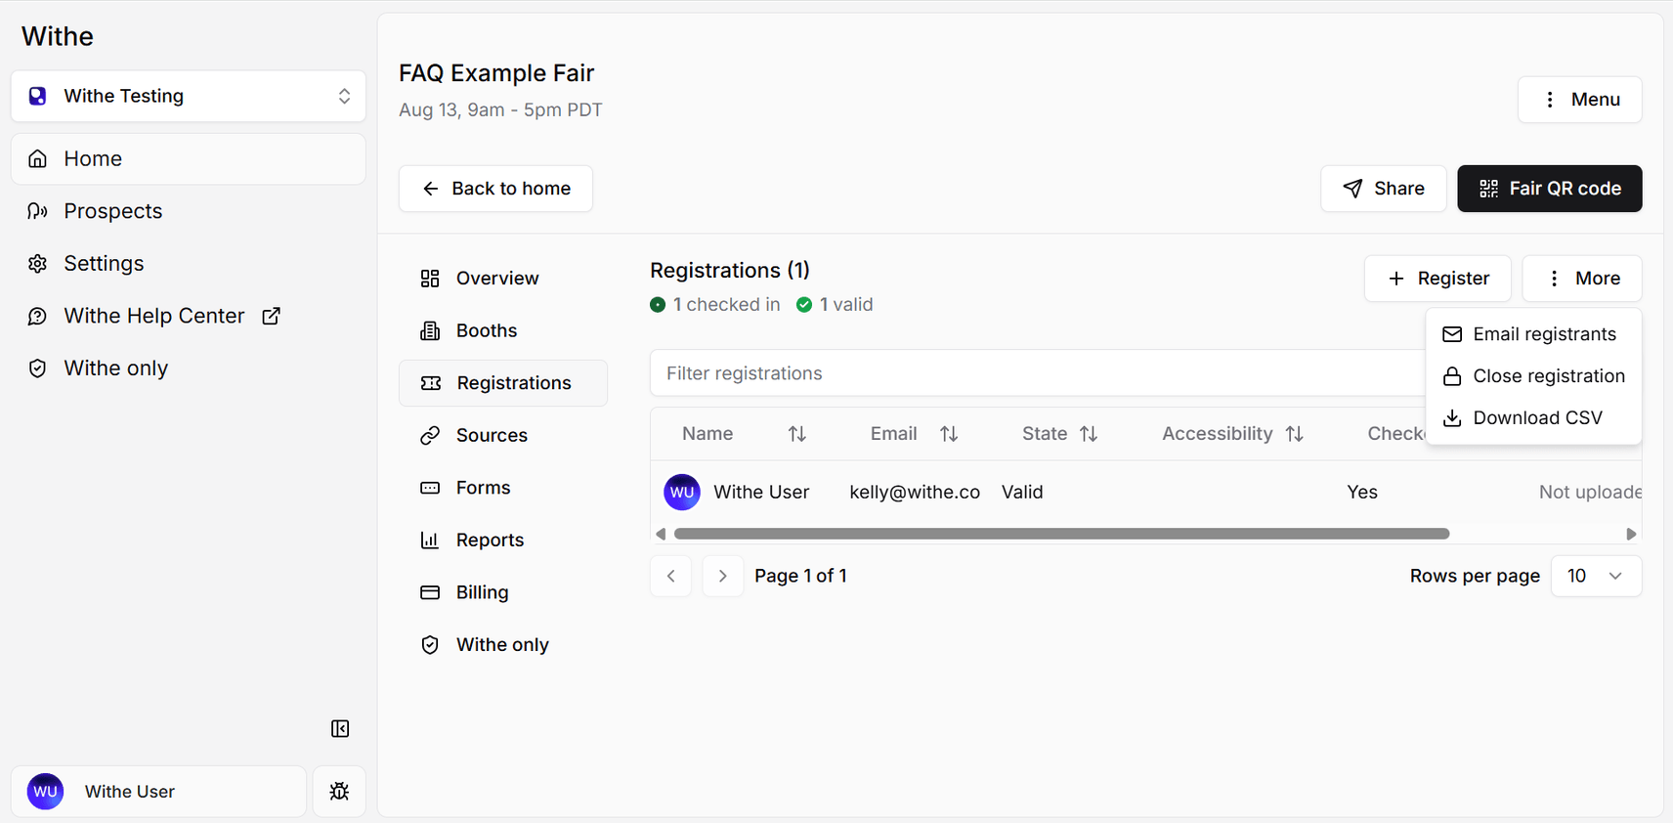Image resolution: width=1673 pixels, height=823 pixels.
Task: Sort registrations by State column arrows
Action: 1089,434
